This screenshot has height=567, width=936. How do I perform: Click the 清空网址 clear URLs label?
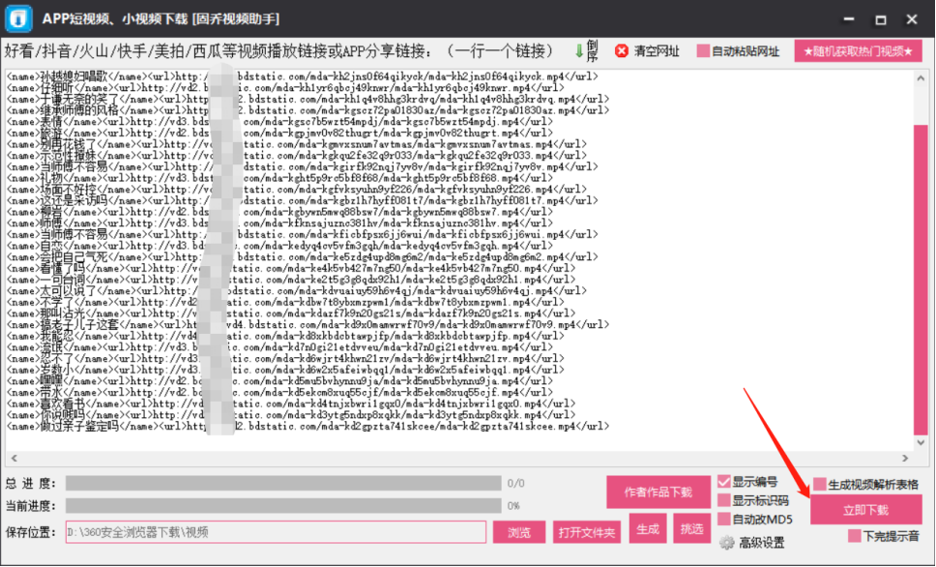(656, 51)
